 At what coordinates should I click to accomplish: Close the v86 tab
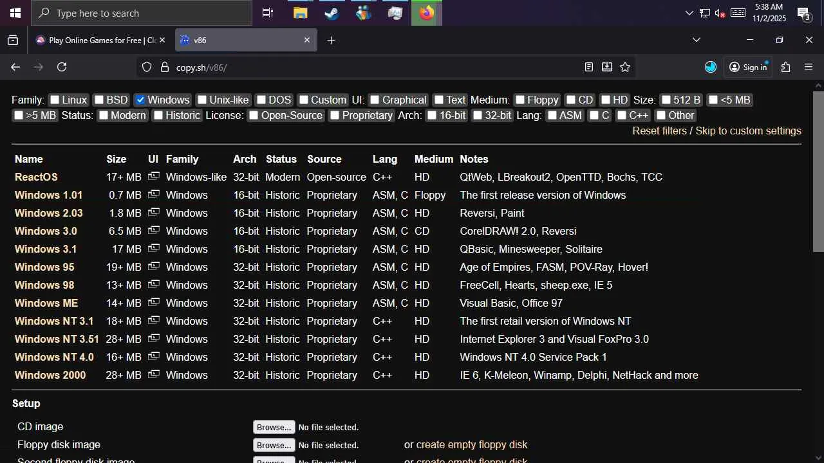pyautogui.click(x=307, y=40)
